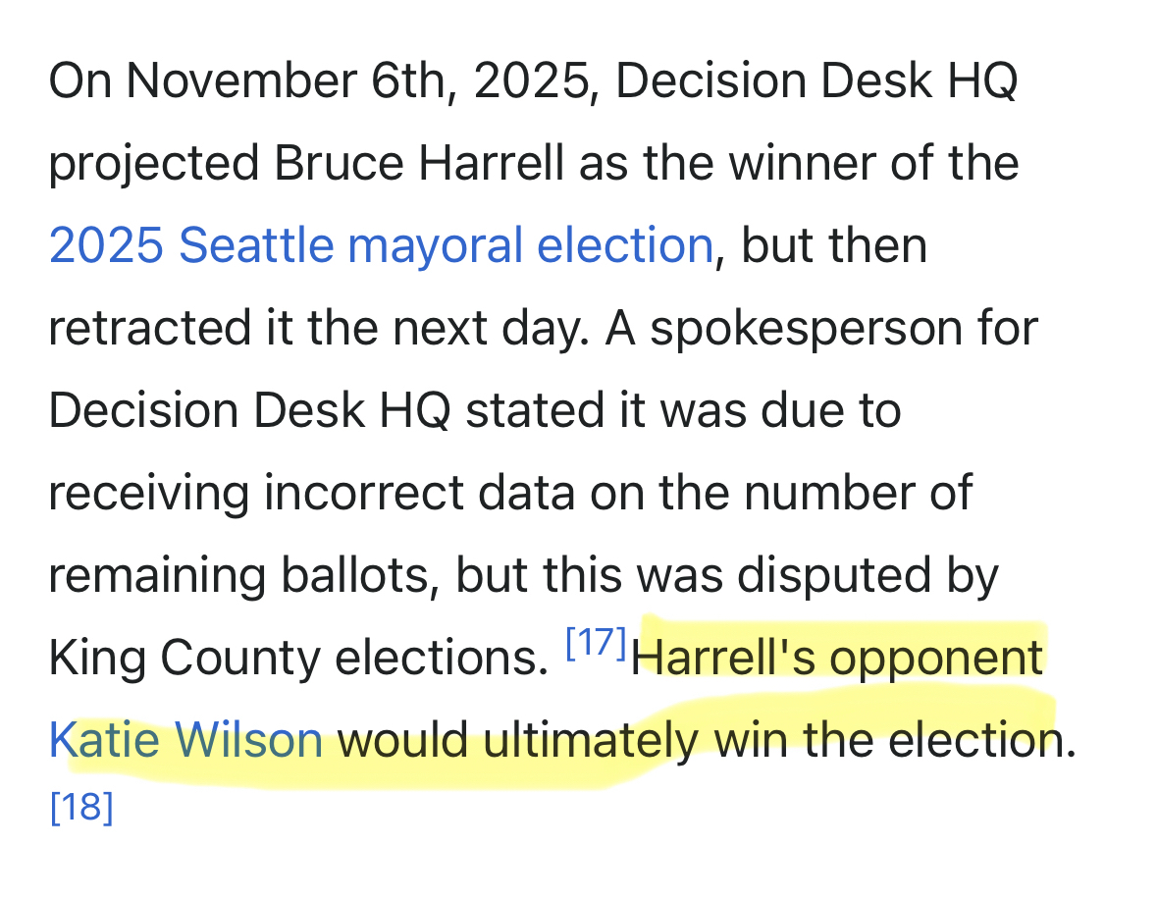Click the words remaining ballots
Screen dimensions: 1157x899
[x=241, y=575]
